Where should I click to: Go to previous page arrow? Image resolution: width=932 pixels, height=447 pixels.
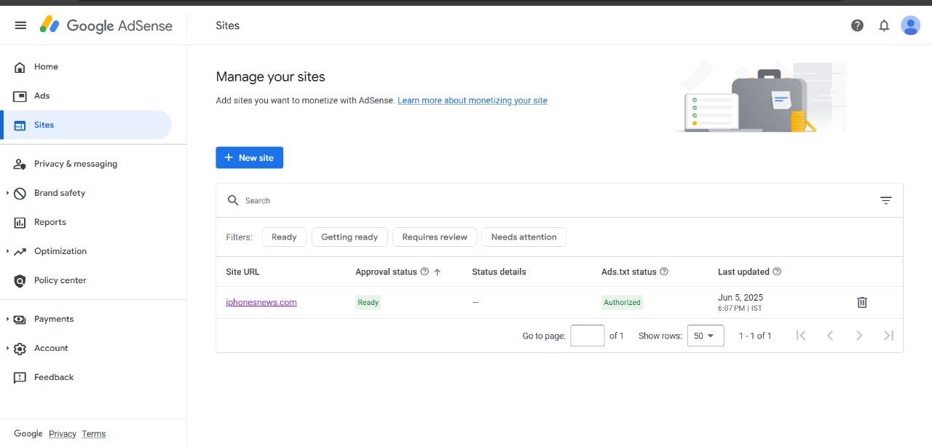[830, 336]
